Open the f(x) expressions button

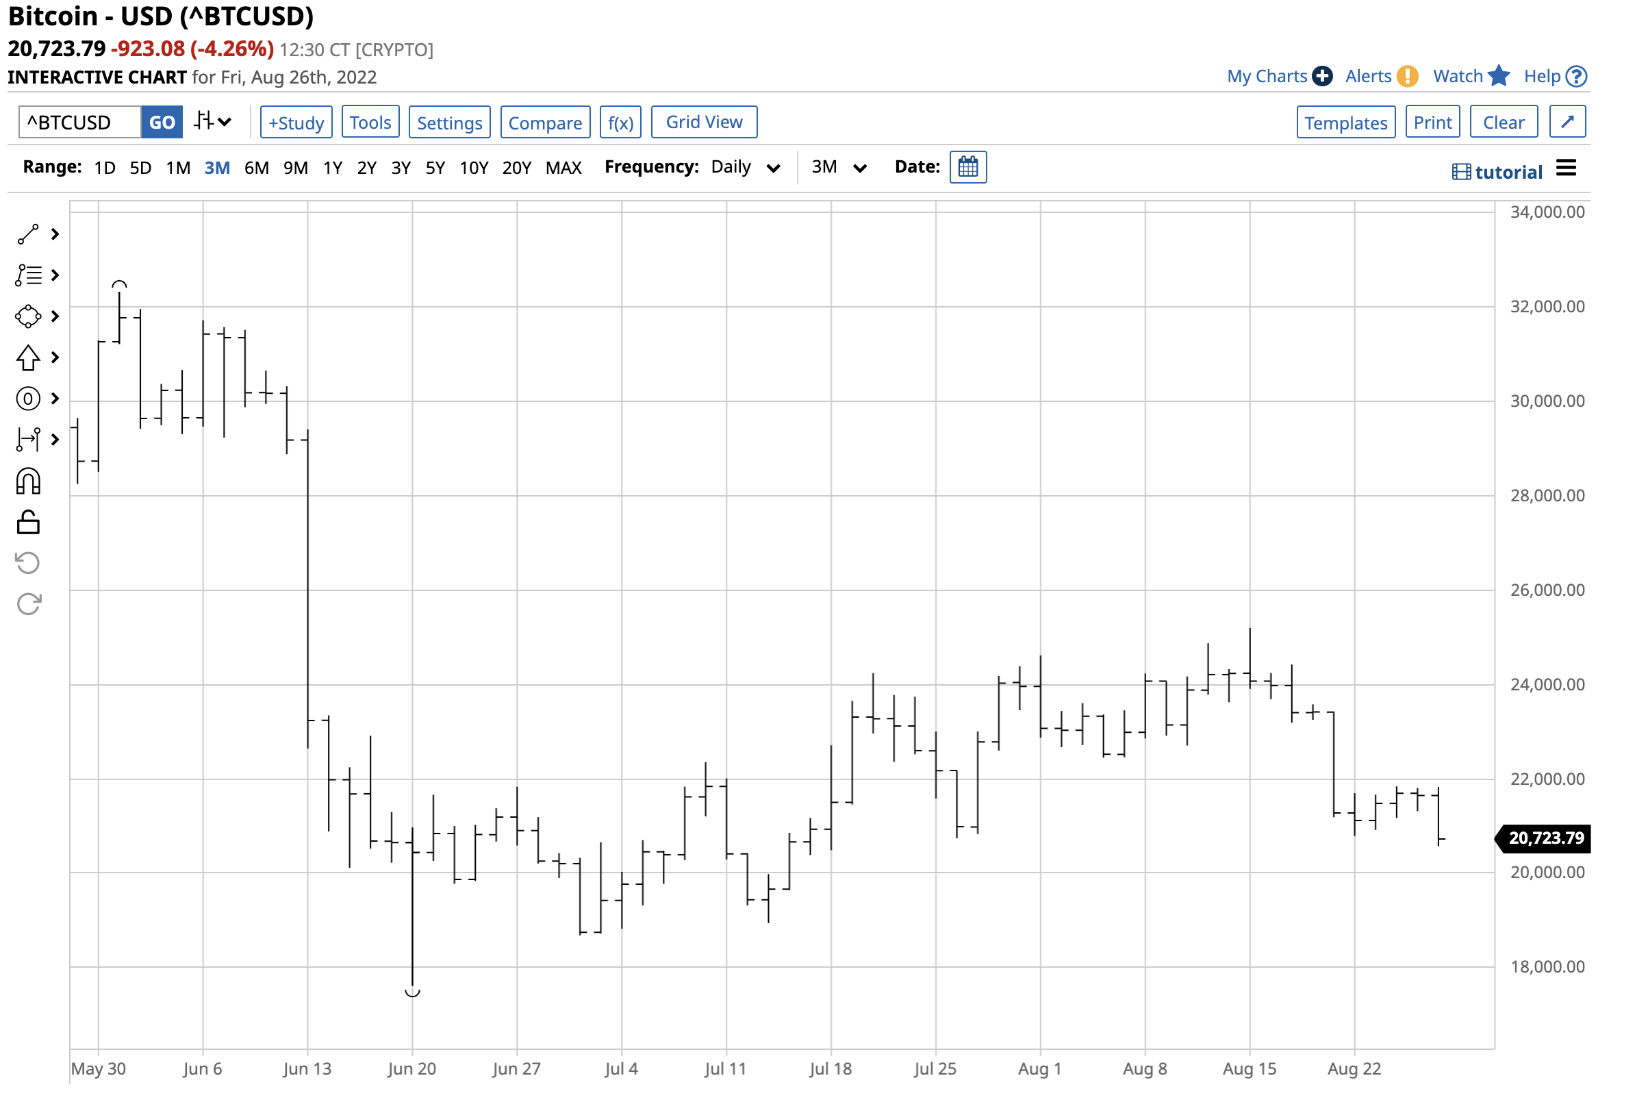(620, 123)
